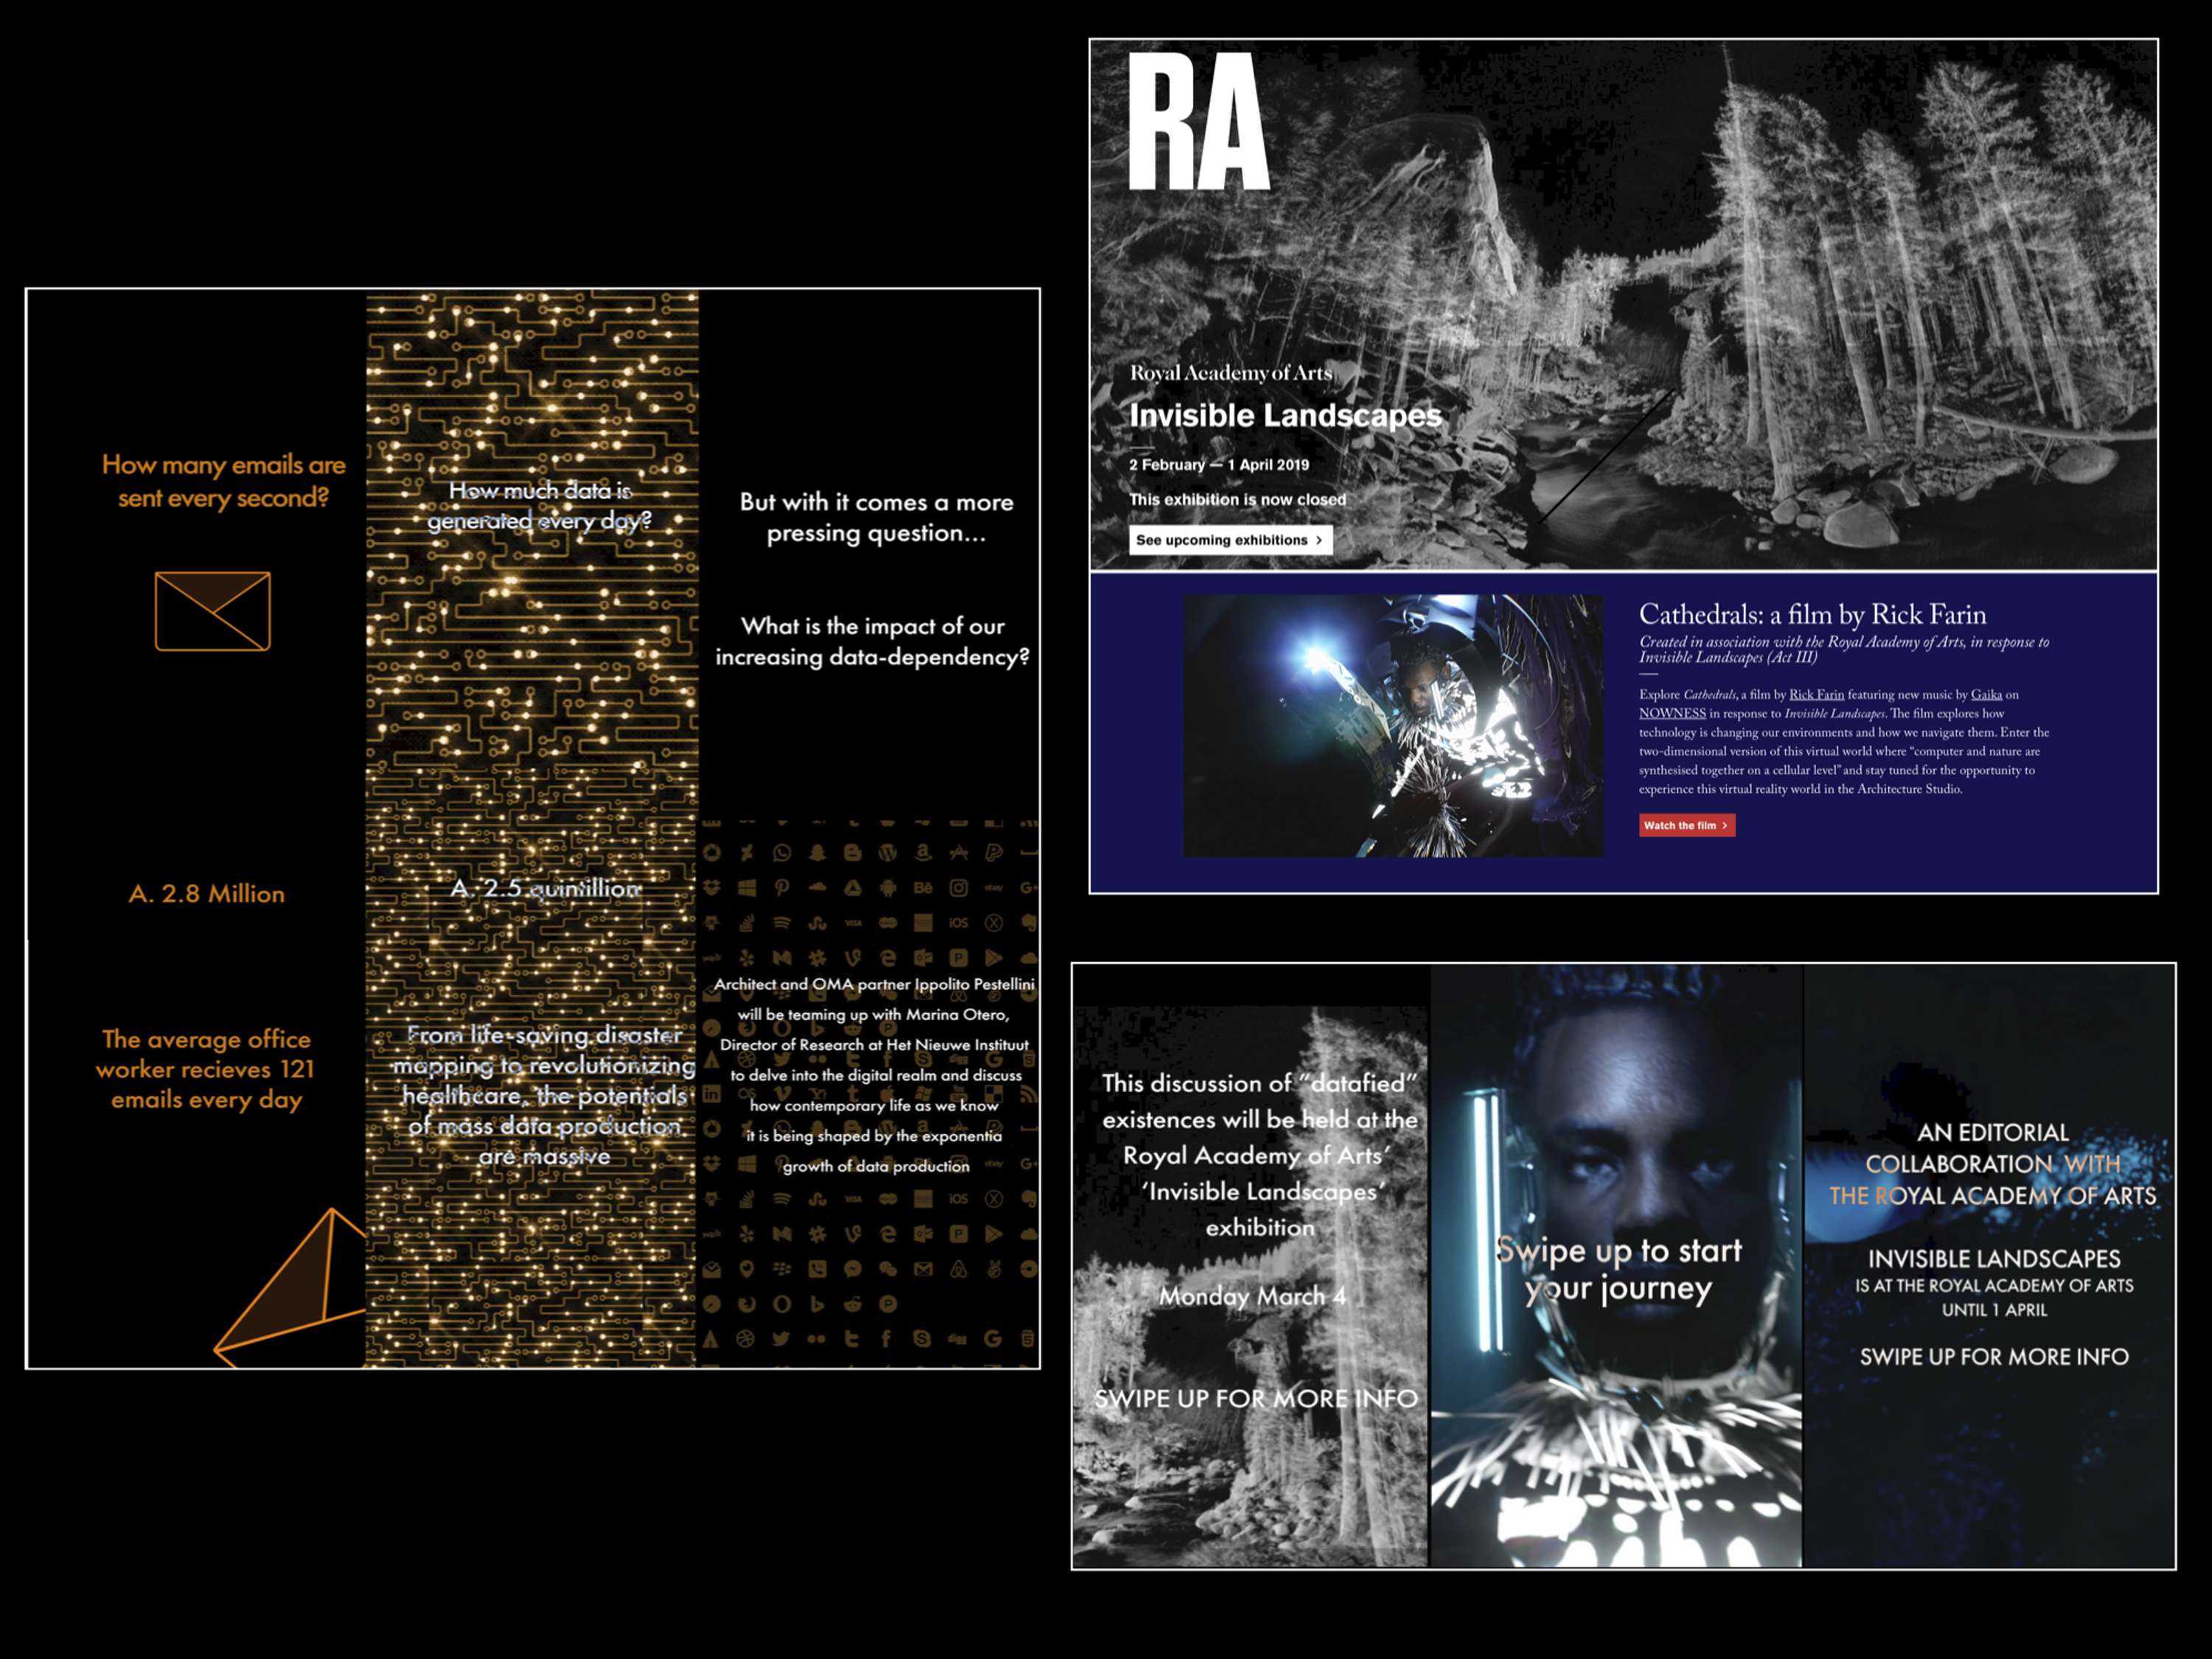
Task: Open the NOWNESS link in the description
Action: tap(1672, 713)
